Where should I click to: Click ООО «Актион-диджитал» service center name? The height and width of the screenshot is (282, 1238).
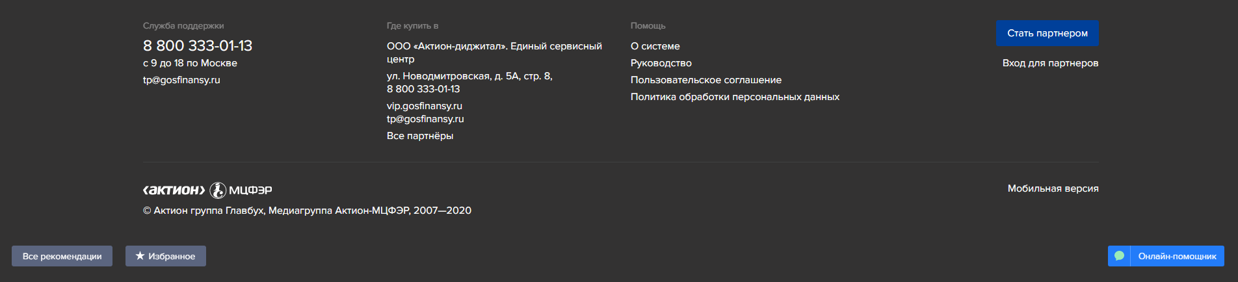(494, 46)
